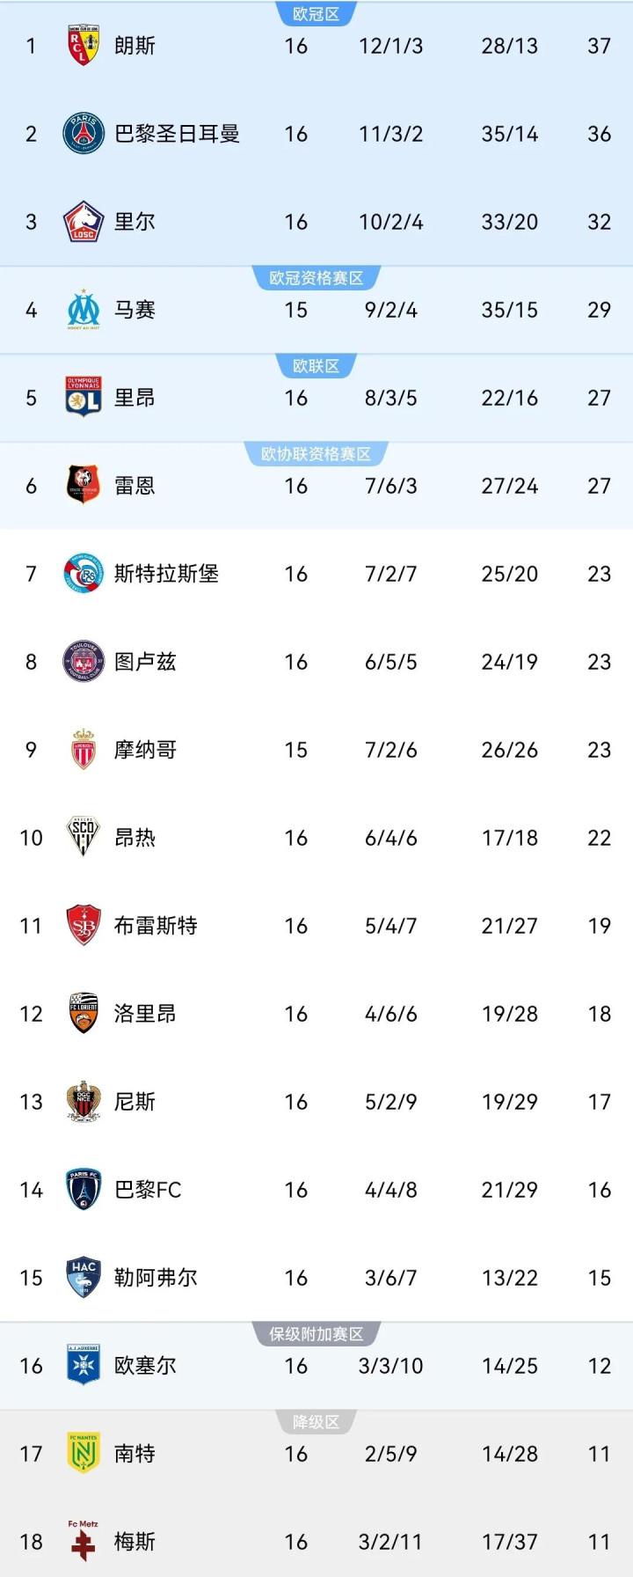Select the FC Lorient badge
This screenshot has height=1577, width=633.
click(84, 1014)
